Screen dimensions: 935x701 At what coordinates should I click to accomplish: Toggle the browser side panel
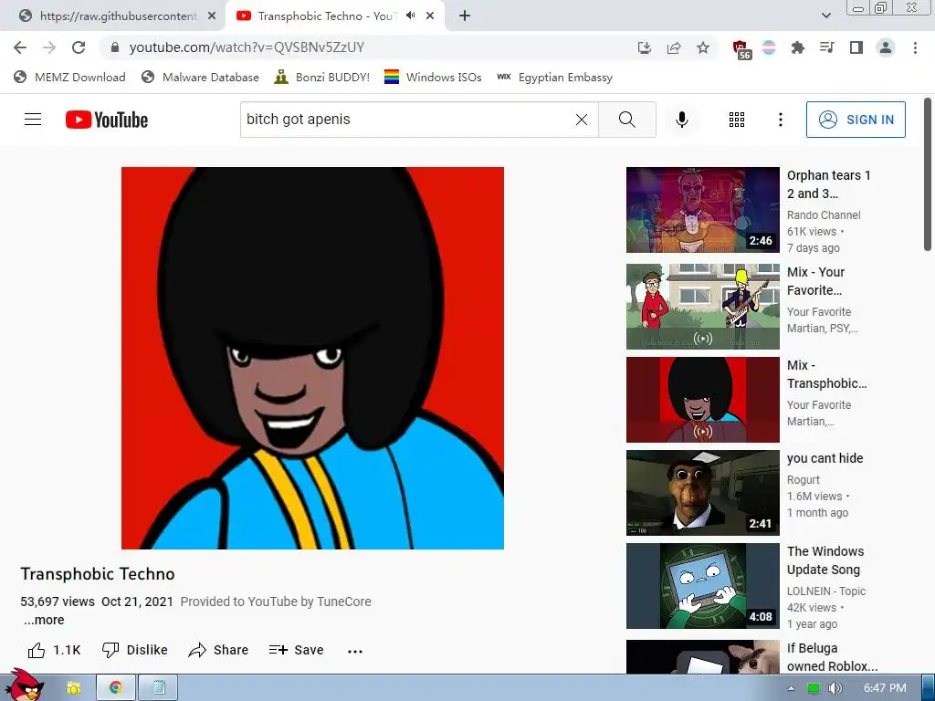click(856, 47)
